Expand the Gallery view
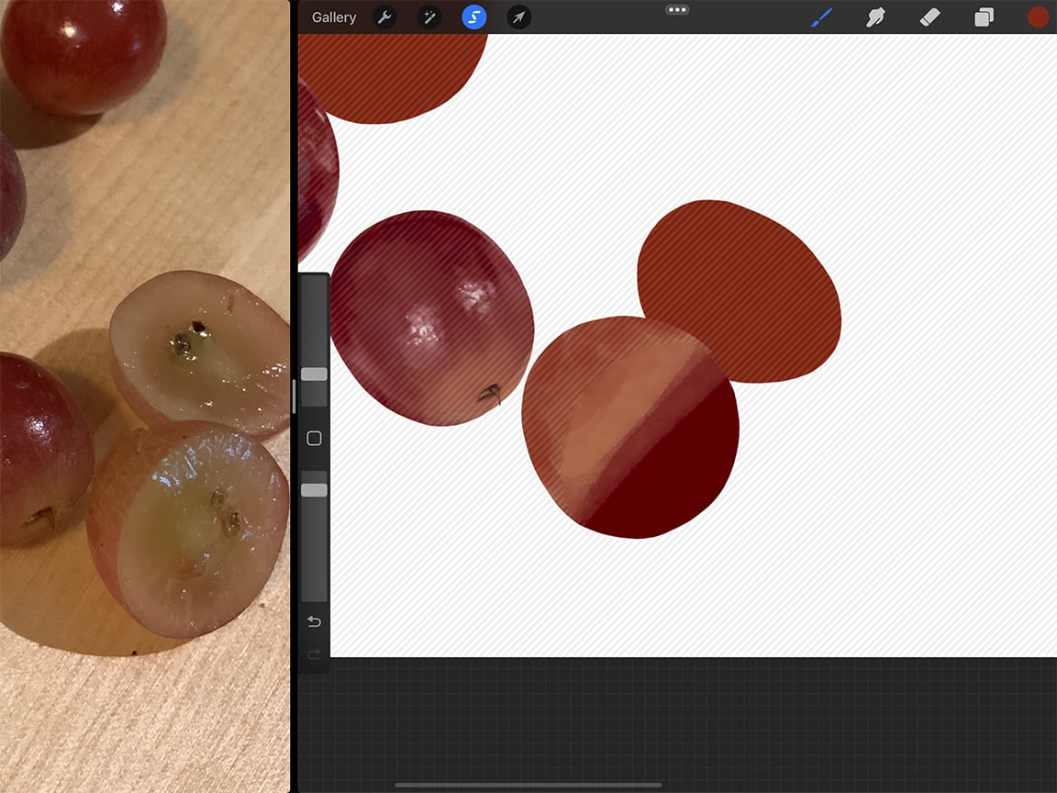The image size is (1057, 793). click(x=333, y=17)
